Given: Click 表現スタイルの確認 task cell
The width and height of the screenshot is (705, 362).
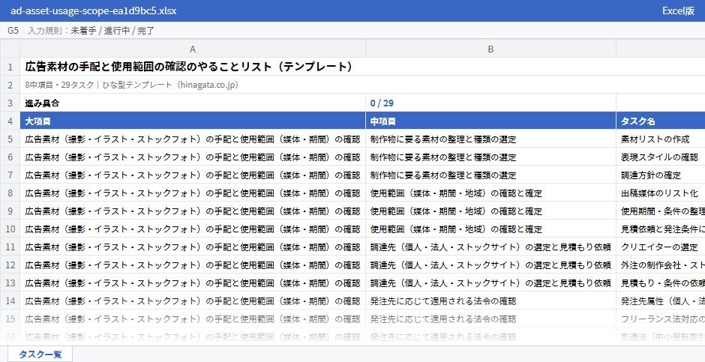Looking at the screenshot, I should (661, 157).
